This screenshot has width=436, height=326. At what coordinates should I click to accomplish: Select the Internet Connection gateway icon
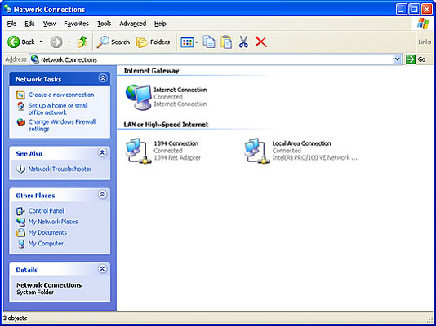click(x=138, y=97)
